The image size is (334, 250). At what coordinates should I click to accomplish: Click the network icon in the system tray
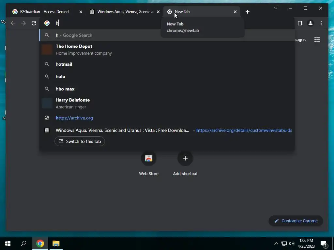pos(284,243)
